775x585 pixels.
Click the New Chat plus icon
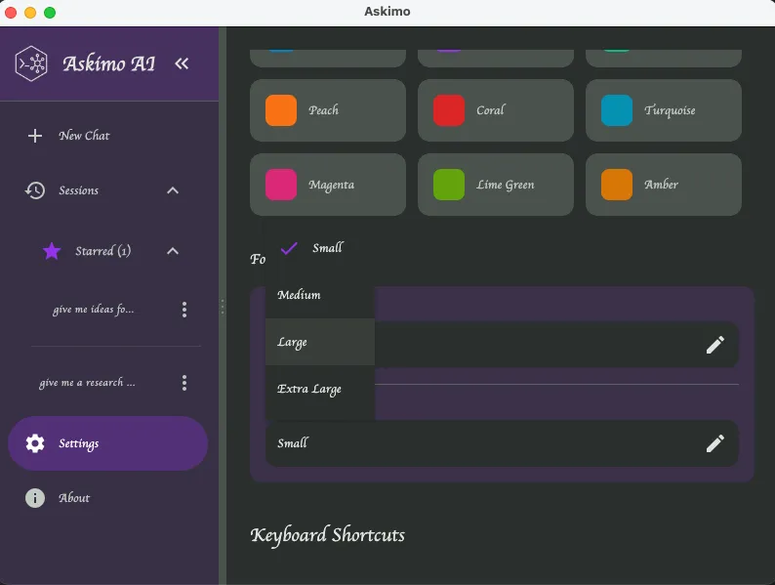[35, 136]
